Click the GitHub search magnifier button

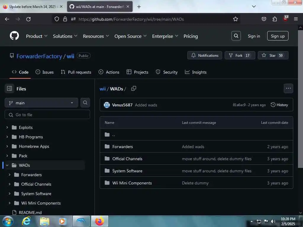click(236, 36)
